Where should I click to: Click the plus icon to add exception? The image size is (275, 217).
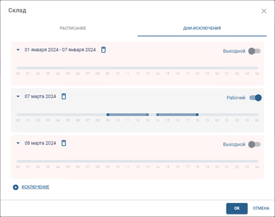click(16, 187)
